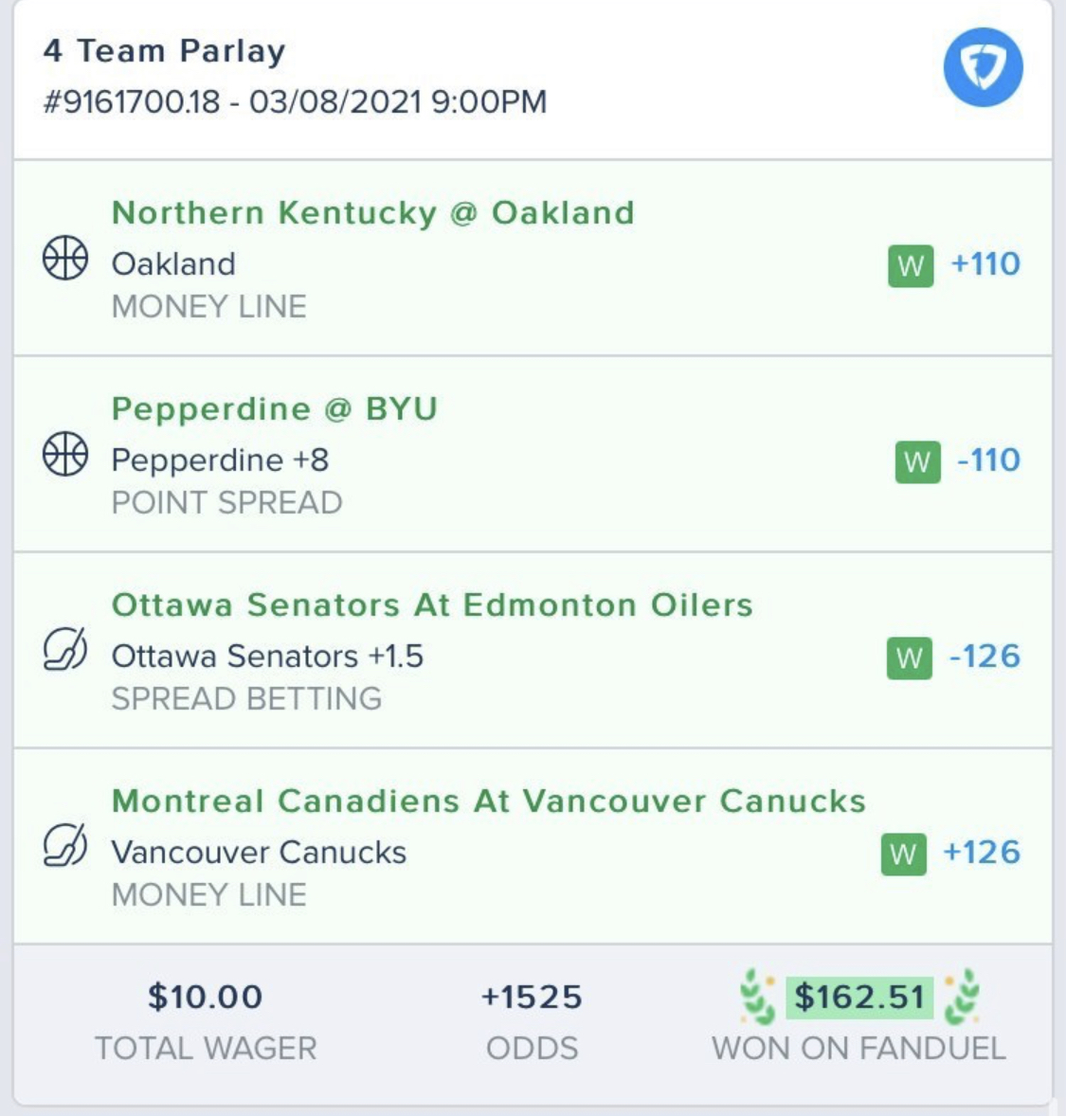This screenshot has height=1116, width=1066.
Task: Open Ottawa Senators At Edmonton Oilers matchup
Action: tap(432, 605)
